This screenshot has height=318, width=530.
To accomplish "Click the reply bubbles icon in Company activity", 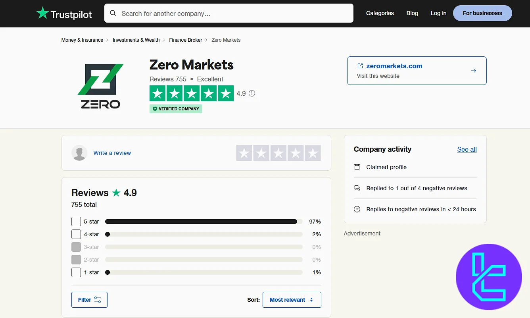I will point(357,188).
